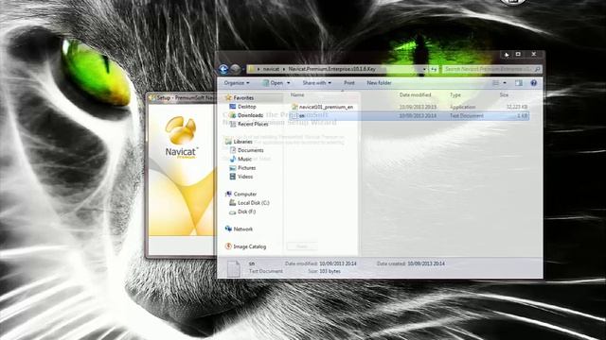Screen dimensions: 606x340
Task: Click the Computer icon in navigation pane
Action: (x=228, y=194)
